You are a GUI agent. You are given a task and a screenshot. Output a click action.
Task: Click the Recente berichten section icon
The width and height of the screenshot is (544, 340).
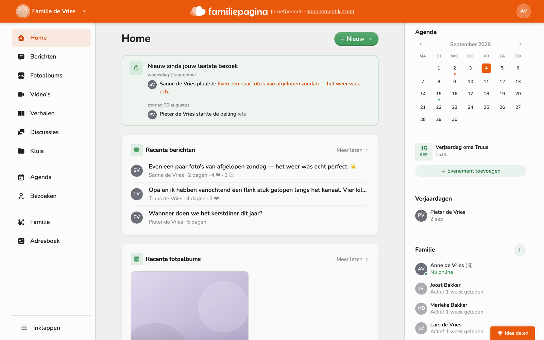(137, 150)
